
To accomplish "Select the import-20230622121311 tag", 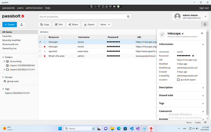I will 17,93.
